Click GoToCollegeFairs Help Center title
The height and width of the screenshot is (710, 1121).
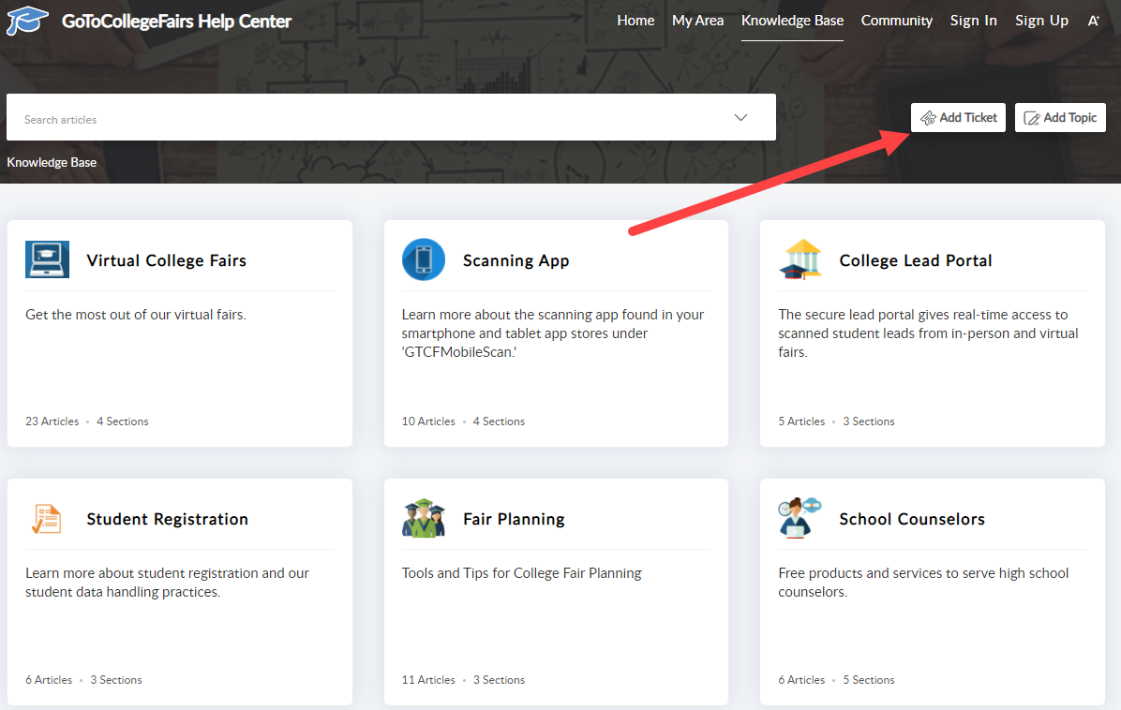point(176,22)
